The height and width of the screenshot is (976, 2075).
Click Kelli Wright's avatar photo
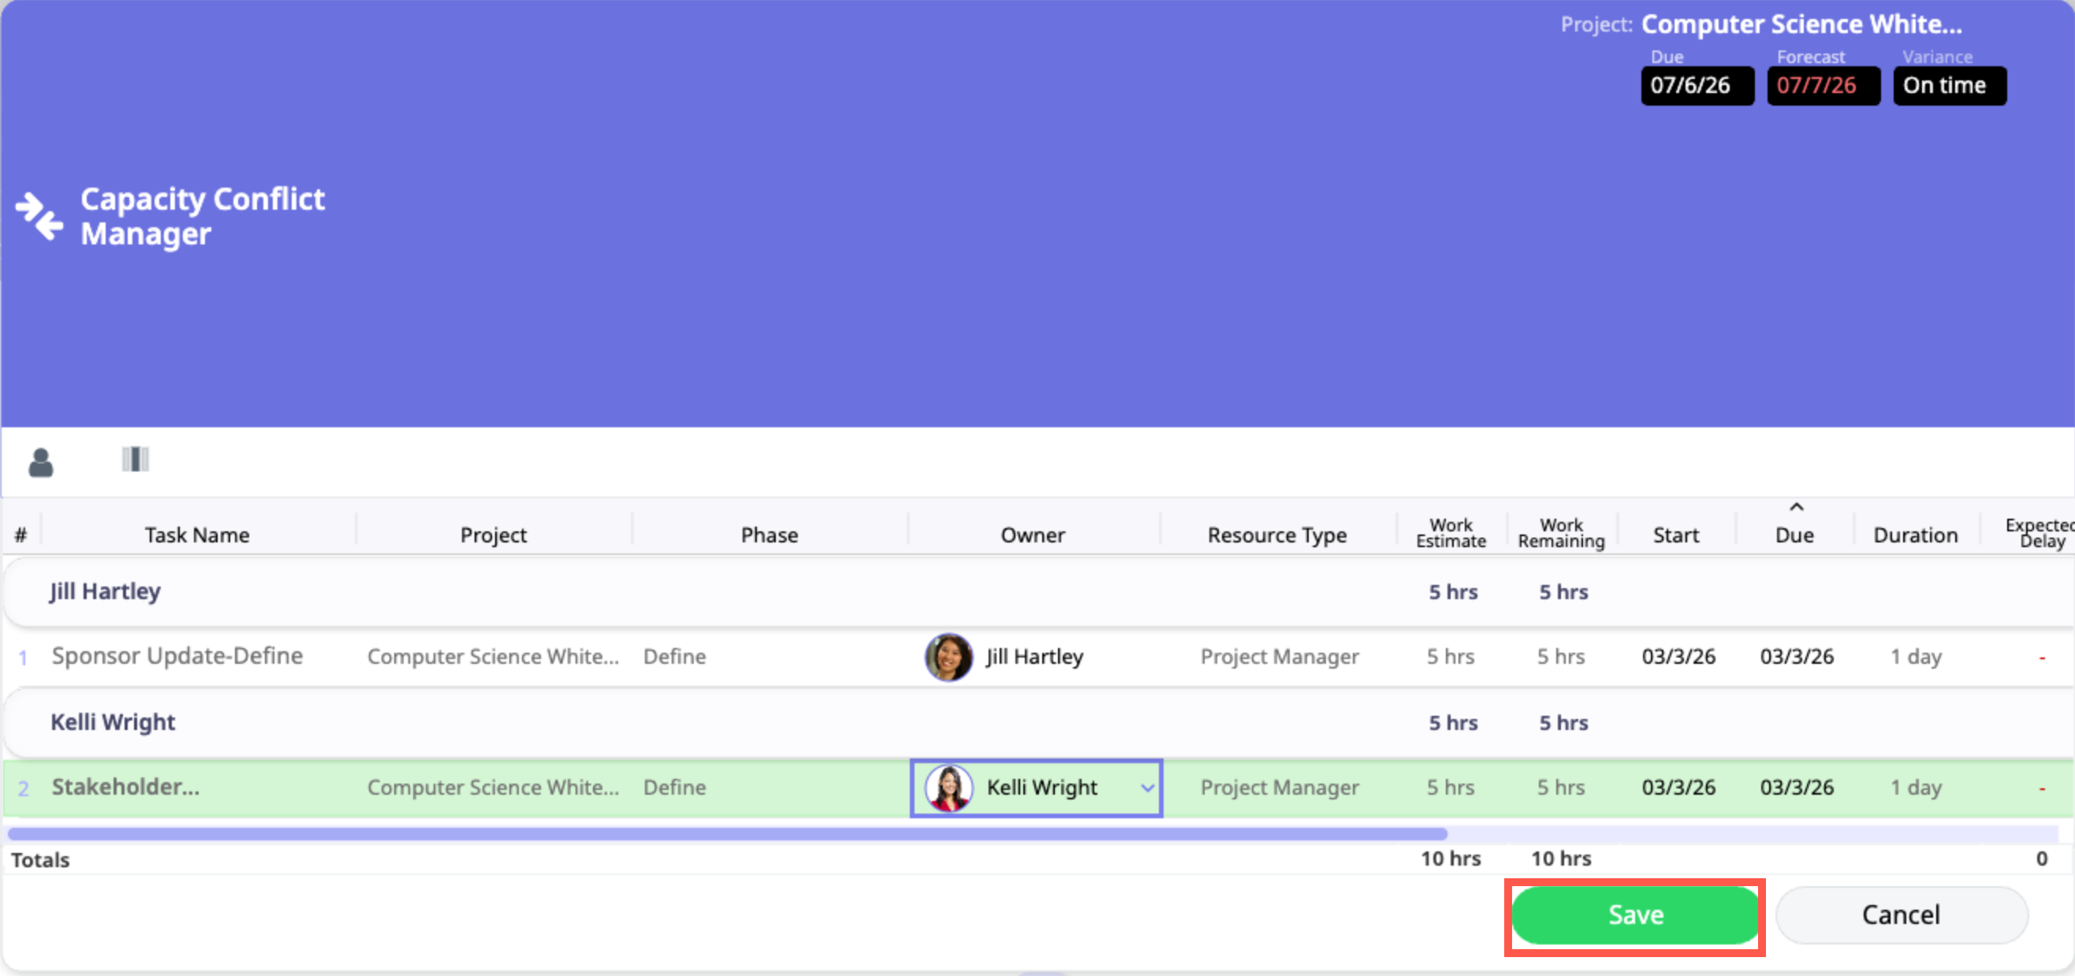(948, 788)
